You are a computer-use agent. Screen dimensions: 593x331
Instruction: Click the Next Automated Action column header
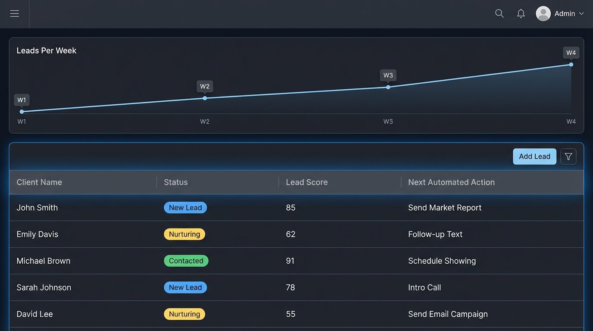point(451,182)
